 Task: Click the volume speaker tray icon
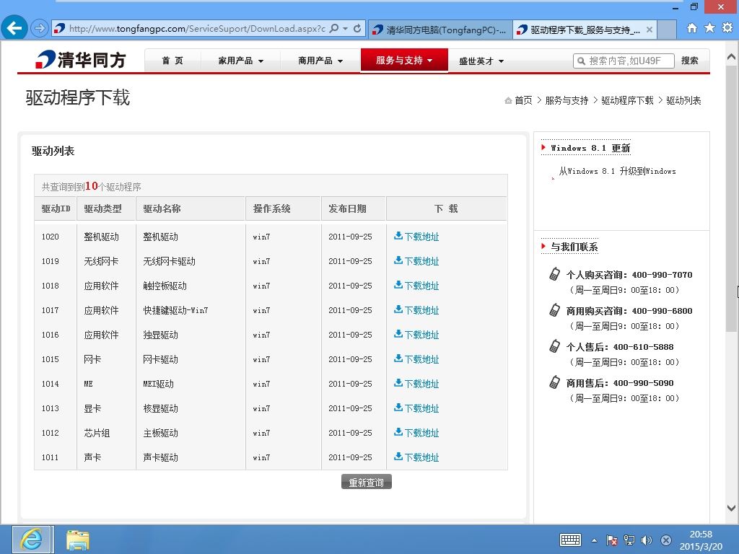click(647, 540)
